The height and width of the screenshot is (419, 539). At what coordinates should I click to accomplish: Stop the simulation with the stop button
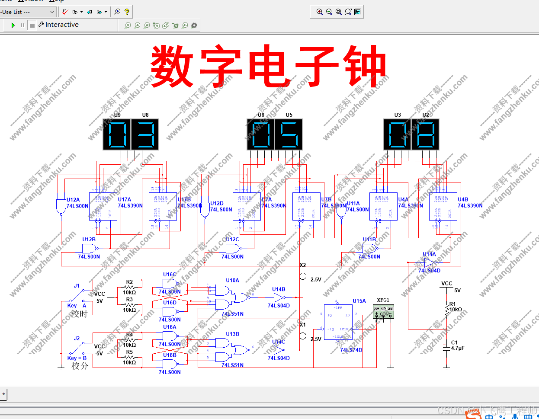(32, 25)
